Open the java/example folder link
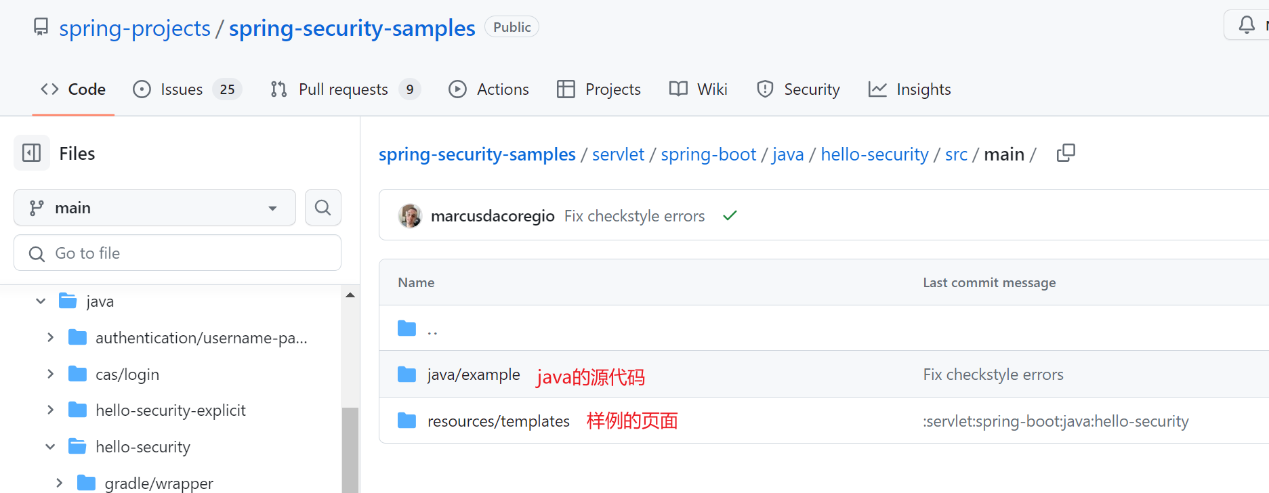1269x493 pixels. (474, 374)
